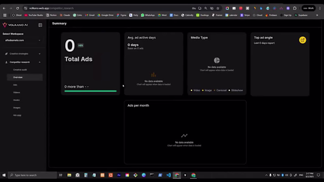324x182 pixels.
Task: Reload the browser page
Action: pos(17,8)
